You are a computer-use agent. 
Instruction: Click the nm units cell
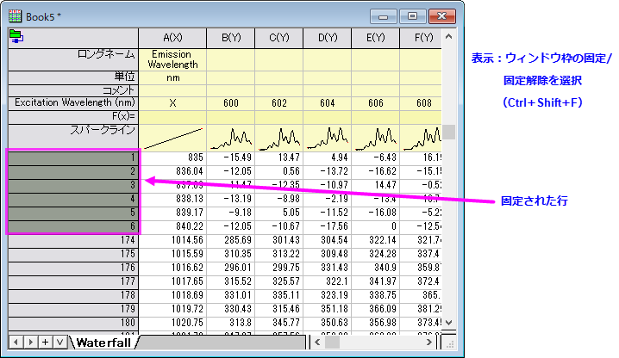click(172, 77)
